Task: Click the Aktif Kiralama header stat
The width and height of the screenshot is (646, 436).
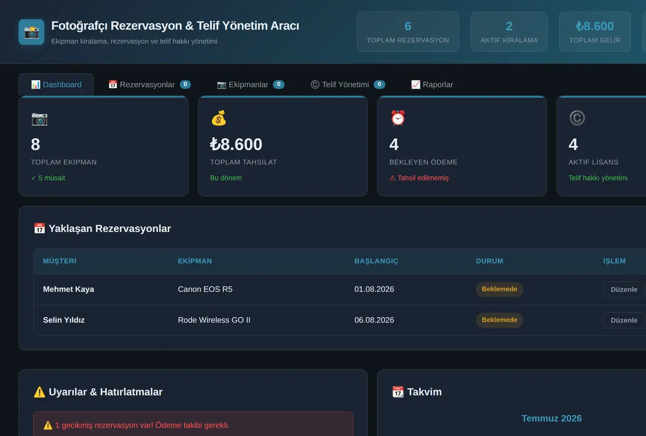Action: tap(509, 32)
